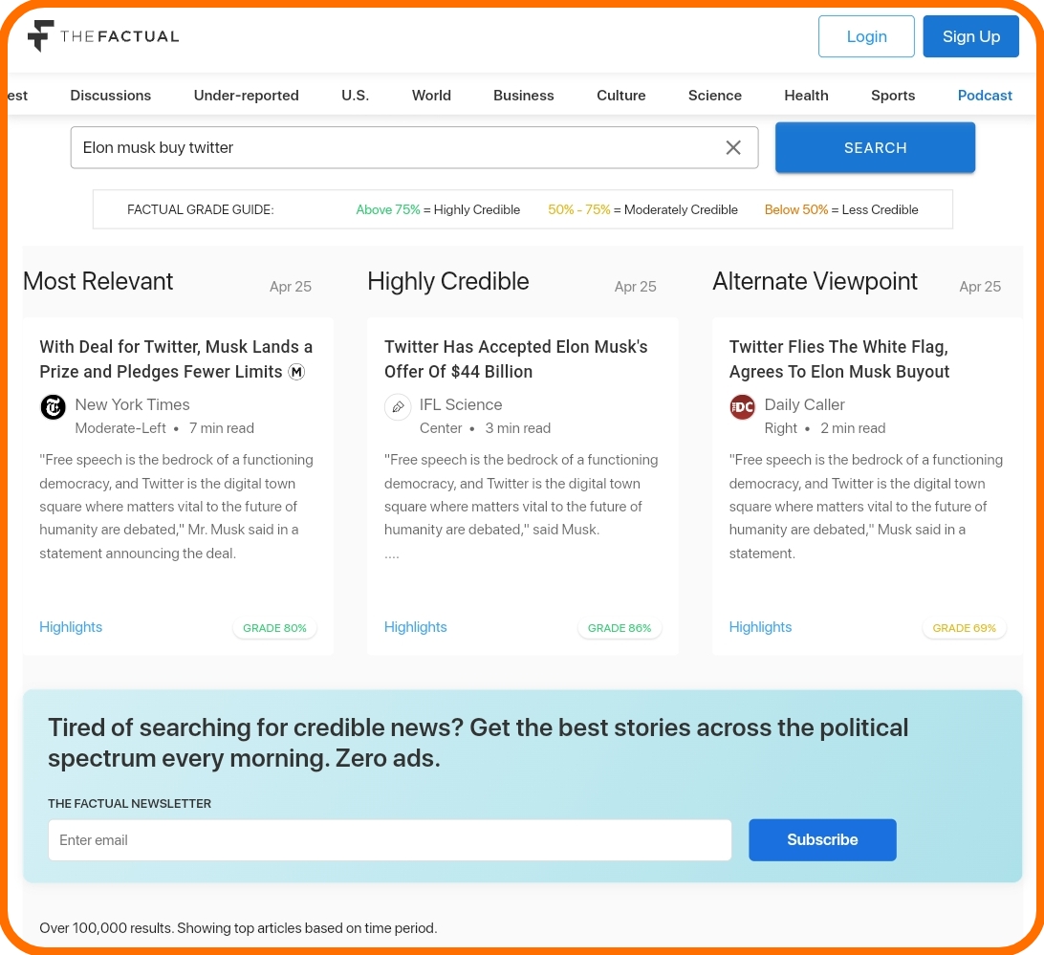The image size is (1044, 955).
Task: Click the GRADE 69% badge
Action: [x=964, y=628]
